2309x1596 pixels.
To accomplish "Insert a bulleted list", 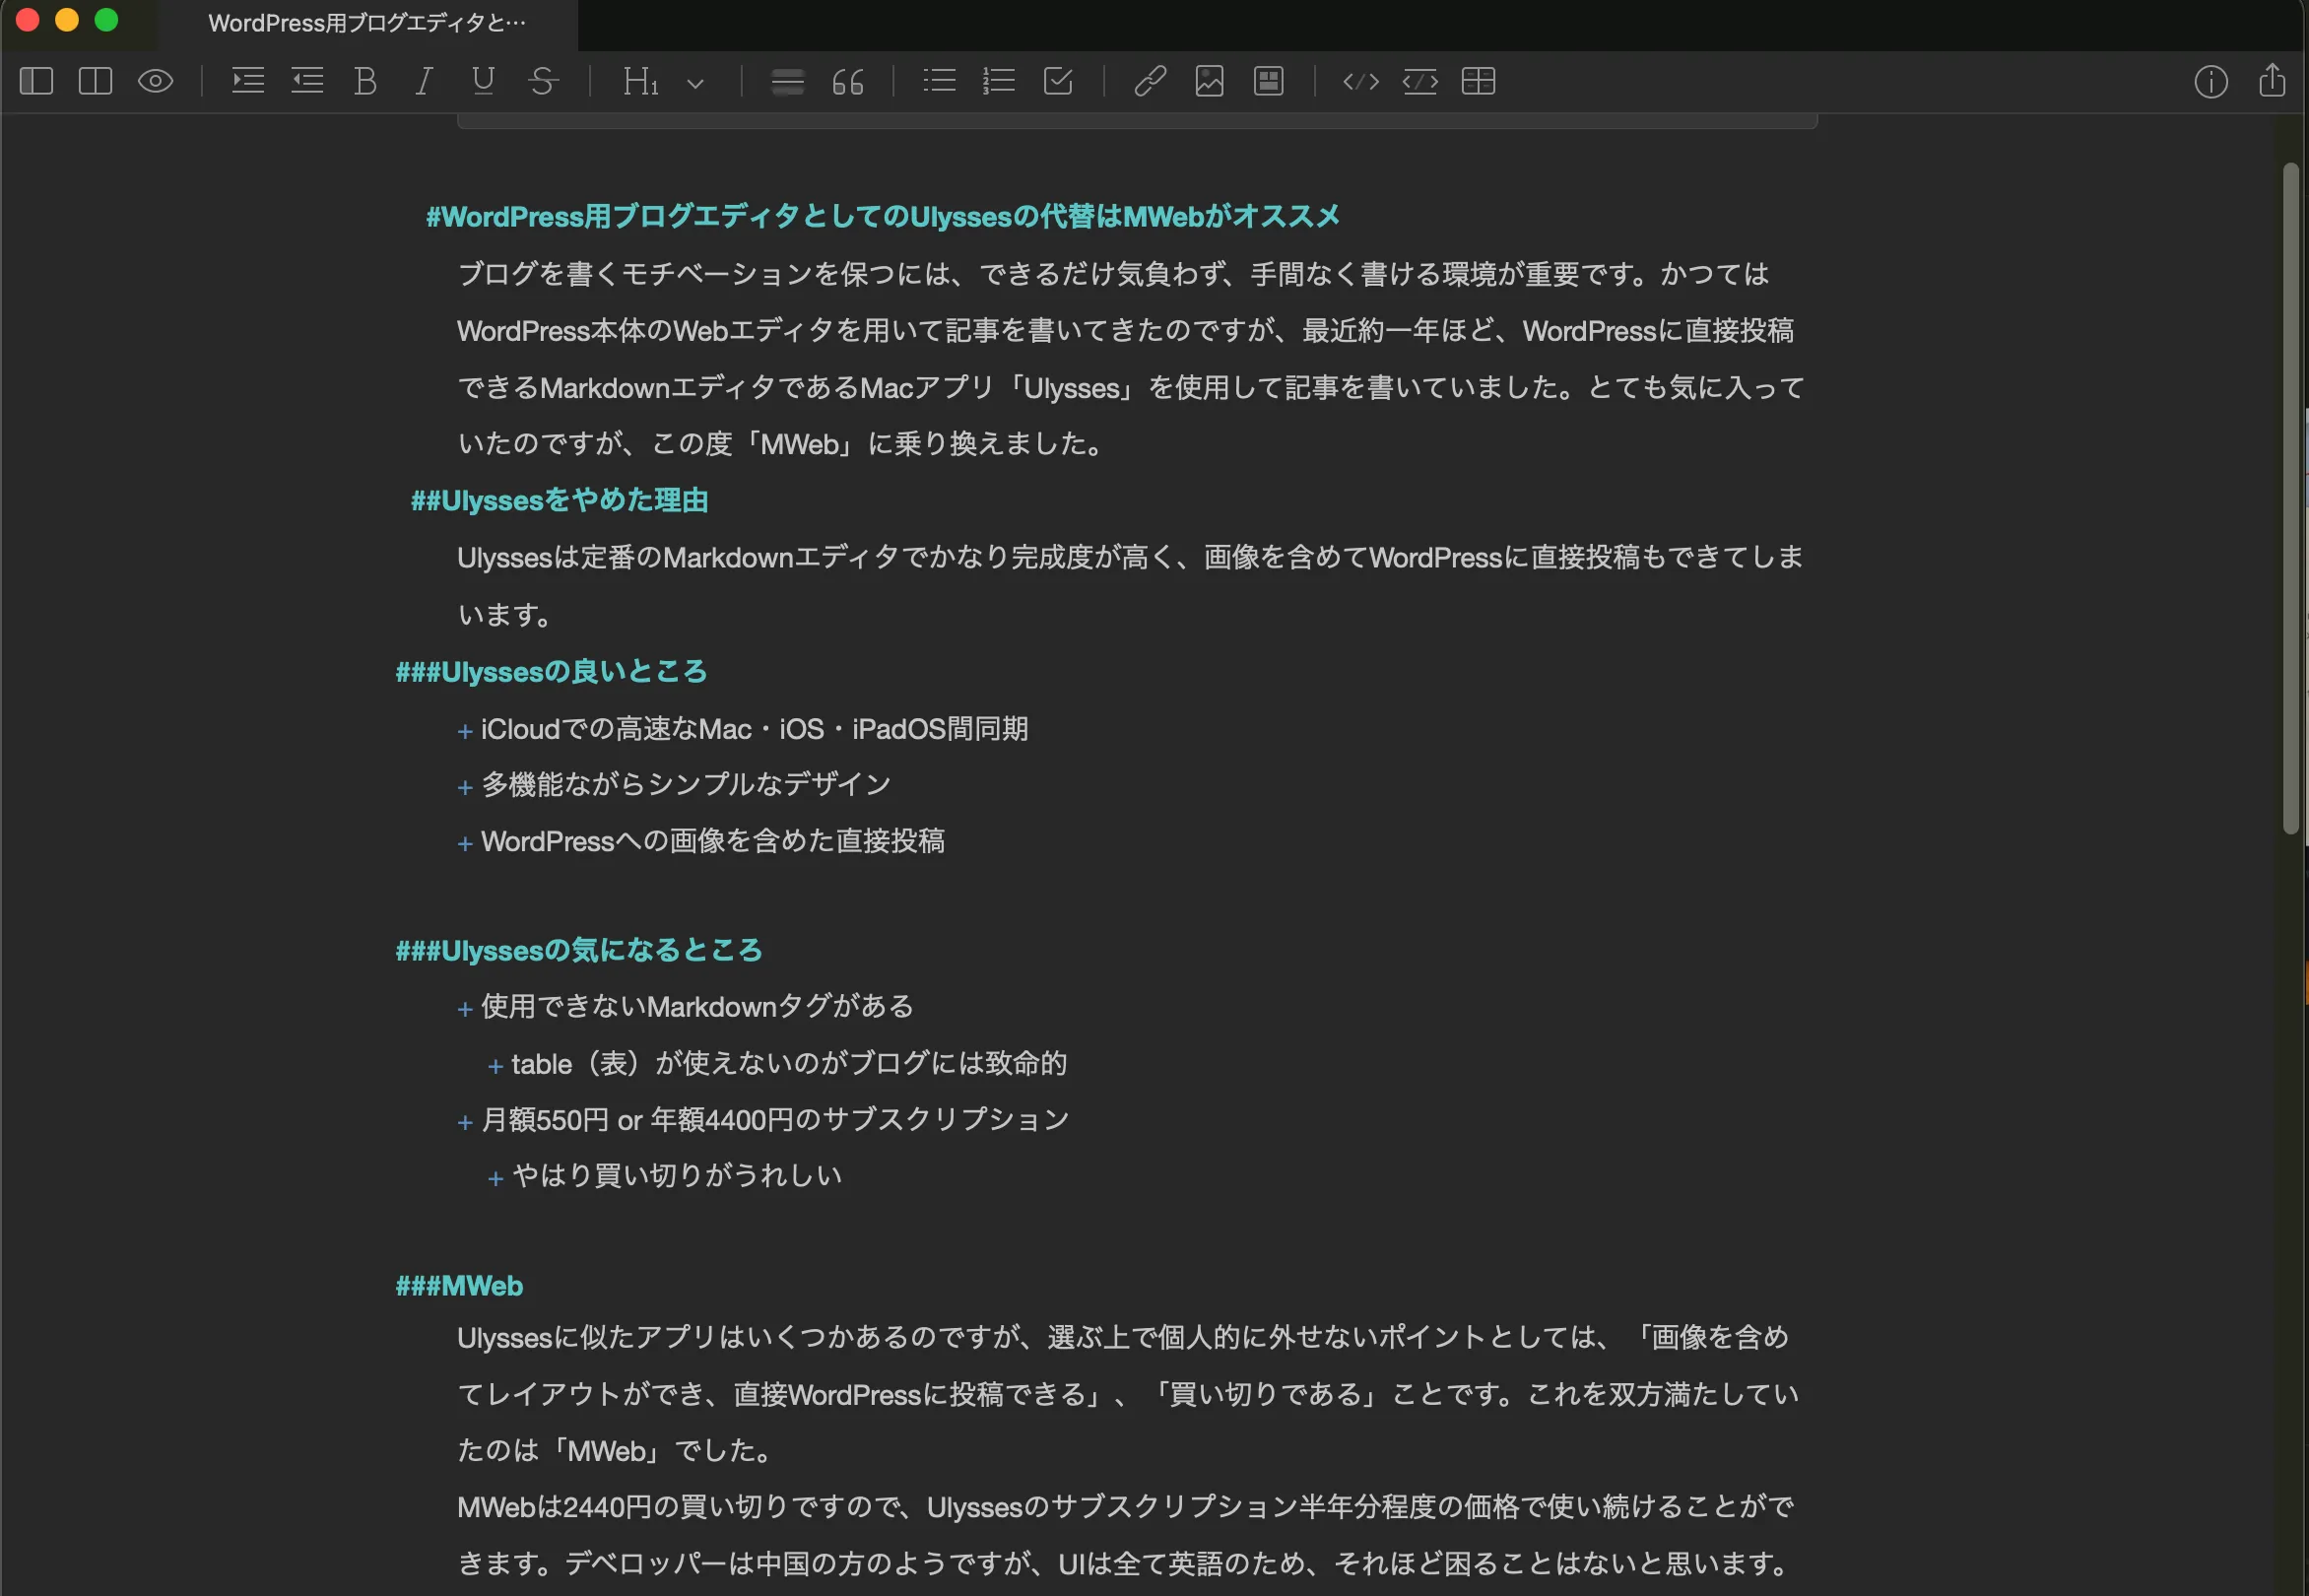I will pos(938,82).
